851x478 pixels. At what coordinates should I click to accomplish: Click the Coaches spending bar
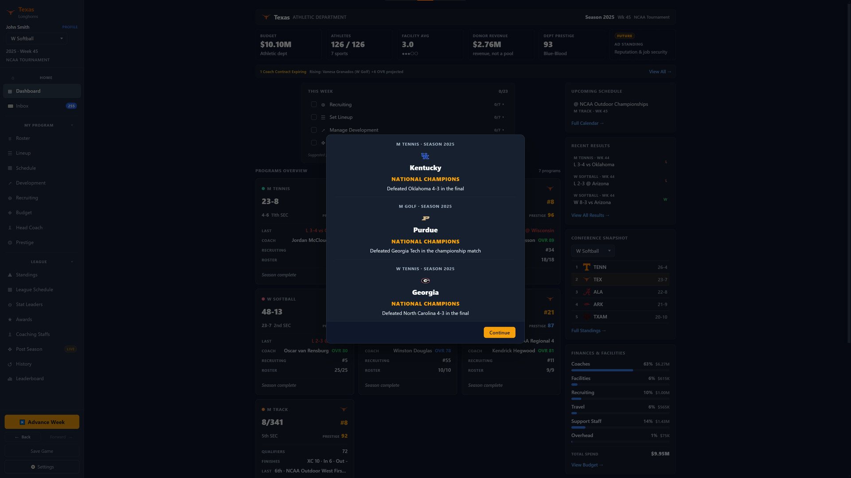coord(620,370)
